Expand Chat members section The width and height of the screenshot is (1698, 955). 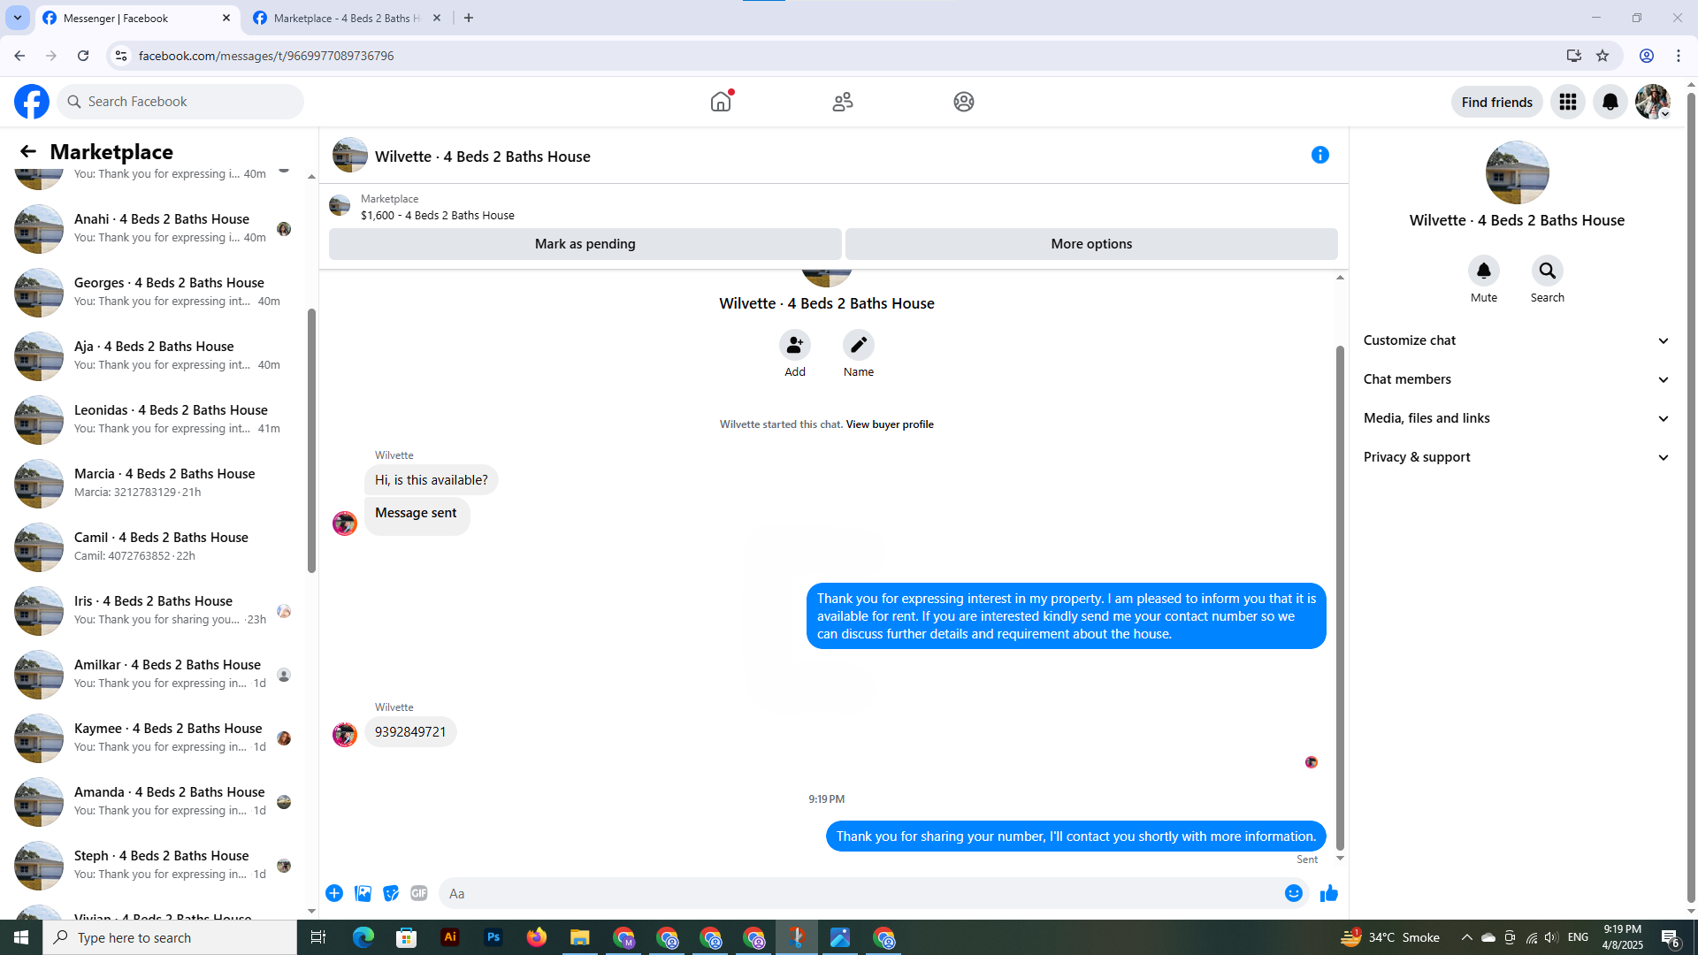point(1516,379)
